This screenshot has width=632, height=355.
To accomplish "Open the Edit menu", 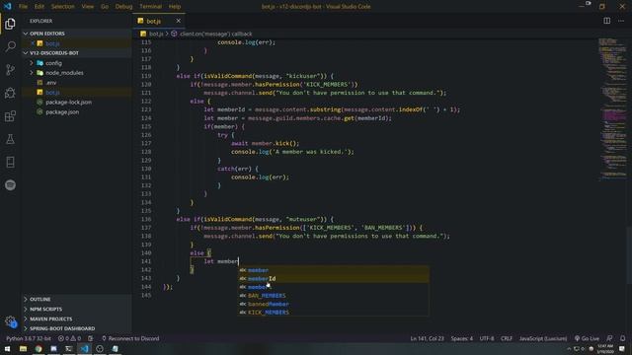I will point(39,7).
